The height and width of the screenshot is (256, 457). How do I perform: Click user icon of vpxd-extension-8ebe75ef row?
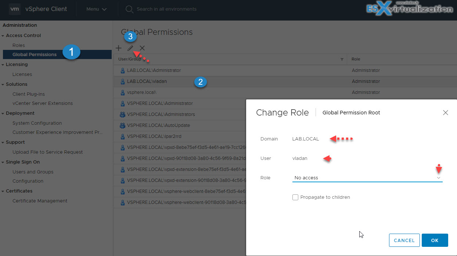(x=123, y=169)
